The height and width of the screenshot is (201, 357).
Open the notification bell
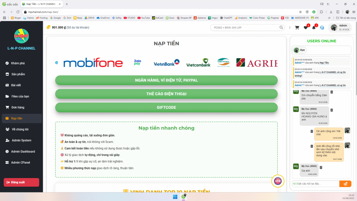314,28
